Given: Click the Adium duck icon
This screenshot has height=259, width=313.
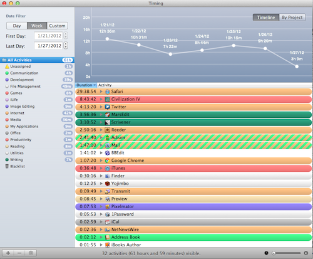Looking at the screenshot, I should (108, 137).
